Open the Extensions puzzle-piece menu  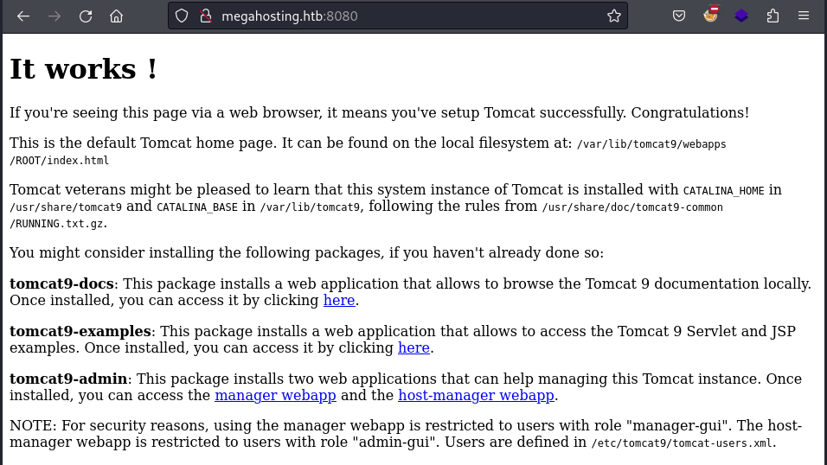point(773,16)
